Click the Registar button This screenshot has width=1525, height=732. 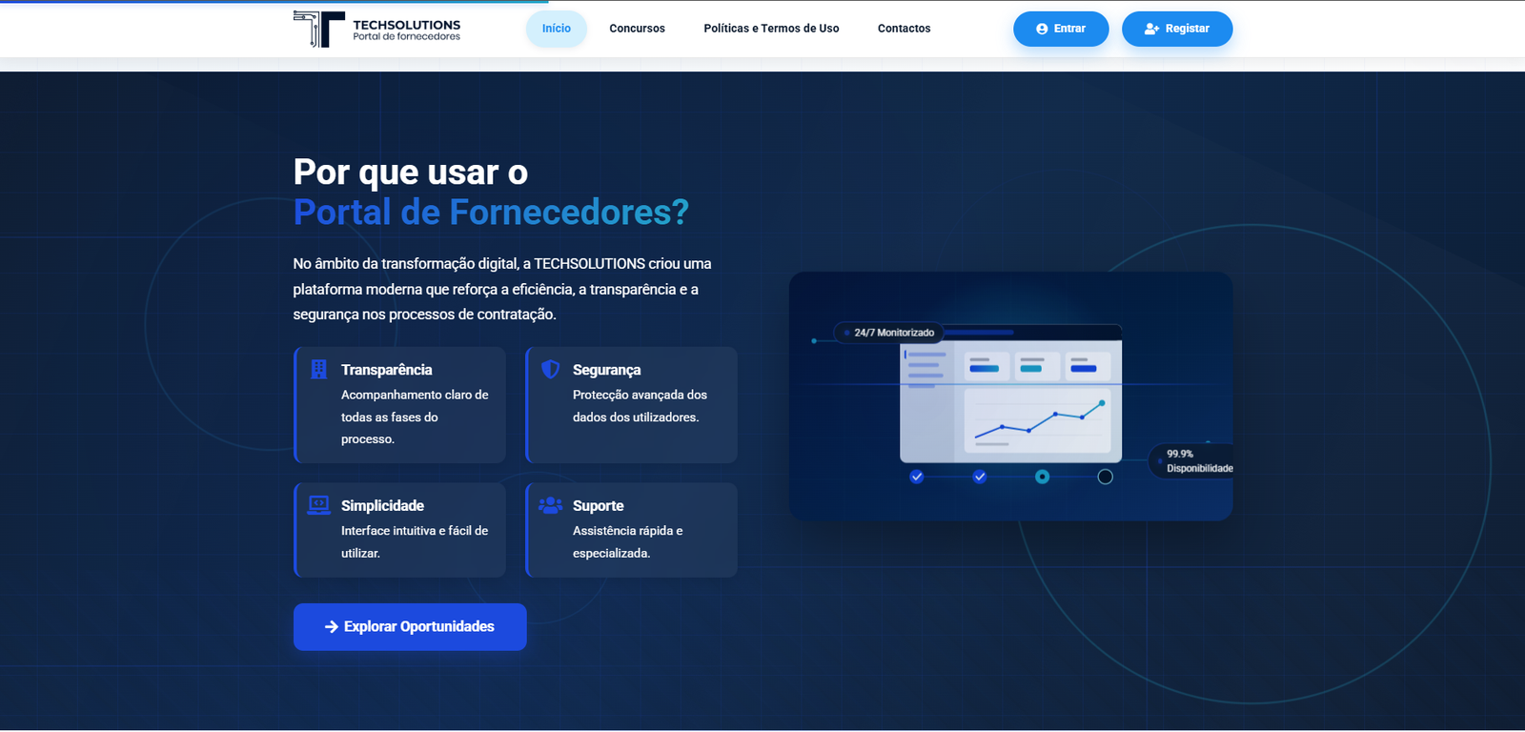(1177, 29)
